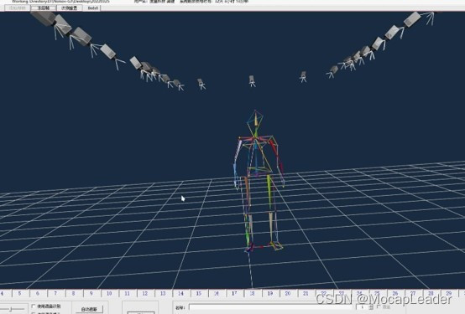
Task: Select the 3D skeleton figure's head
Action: [x=255, y=119]
